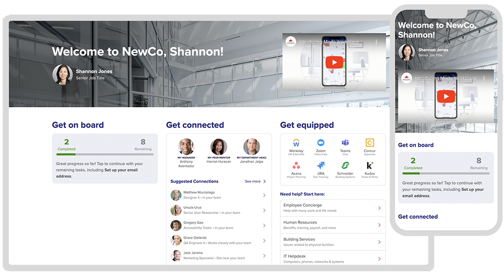Play the desktop Introducing Modo Workplace video
This screenshot has width=504, height=275.
333,62
